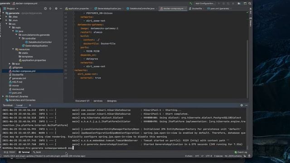
Task: Collapse the controller package
Action: point(19,38)
